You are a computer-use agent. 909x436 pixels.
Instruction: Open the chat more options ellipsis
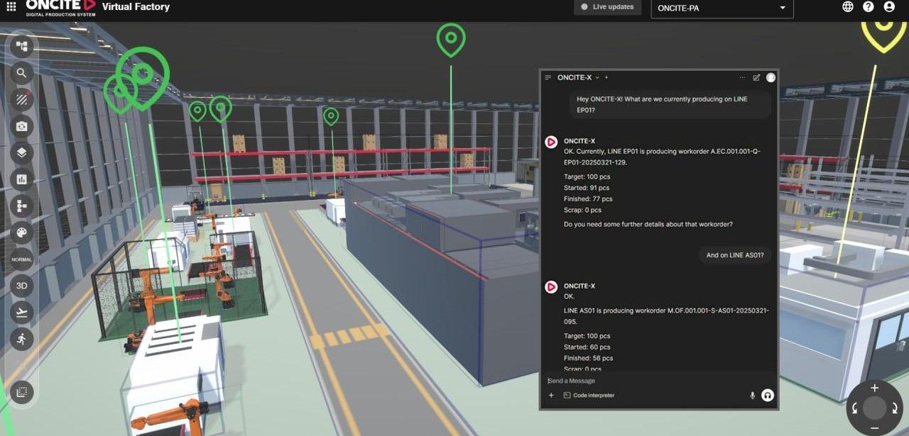coord(742,77)
